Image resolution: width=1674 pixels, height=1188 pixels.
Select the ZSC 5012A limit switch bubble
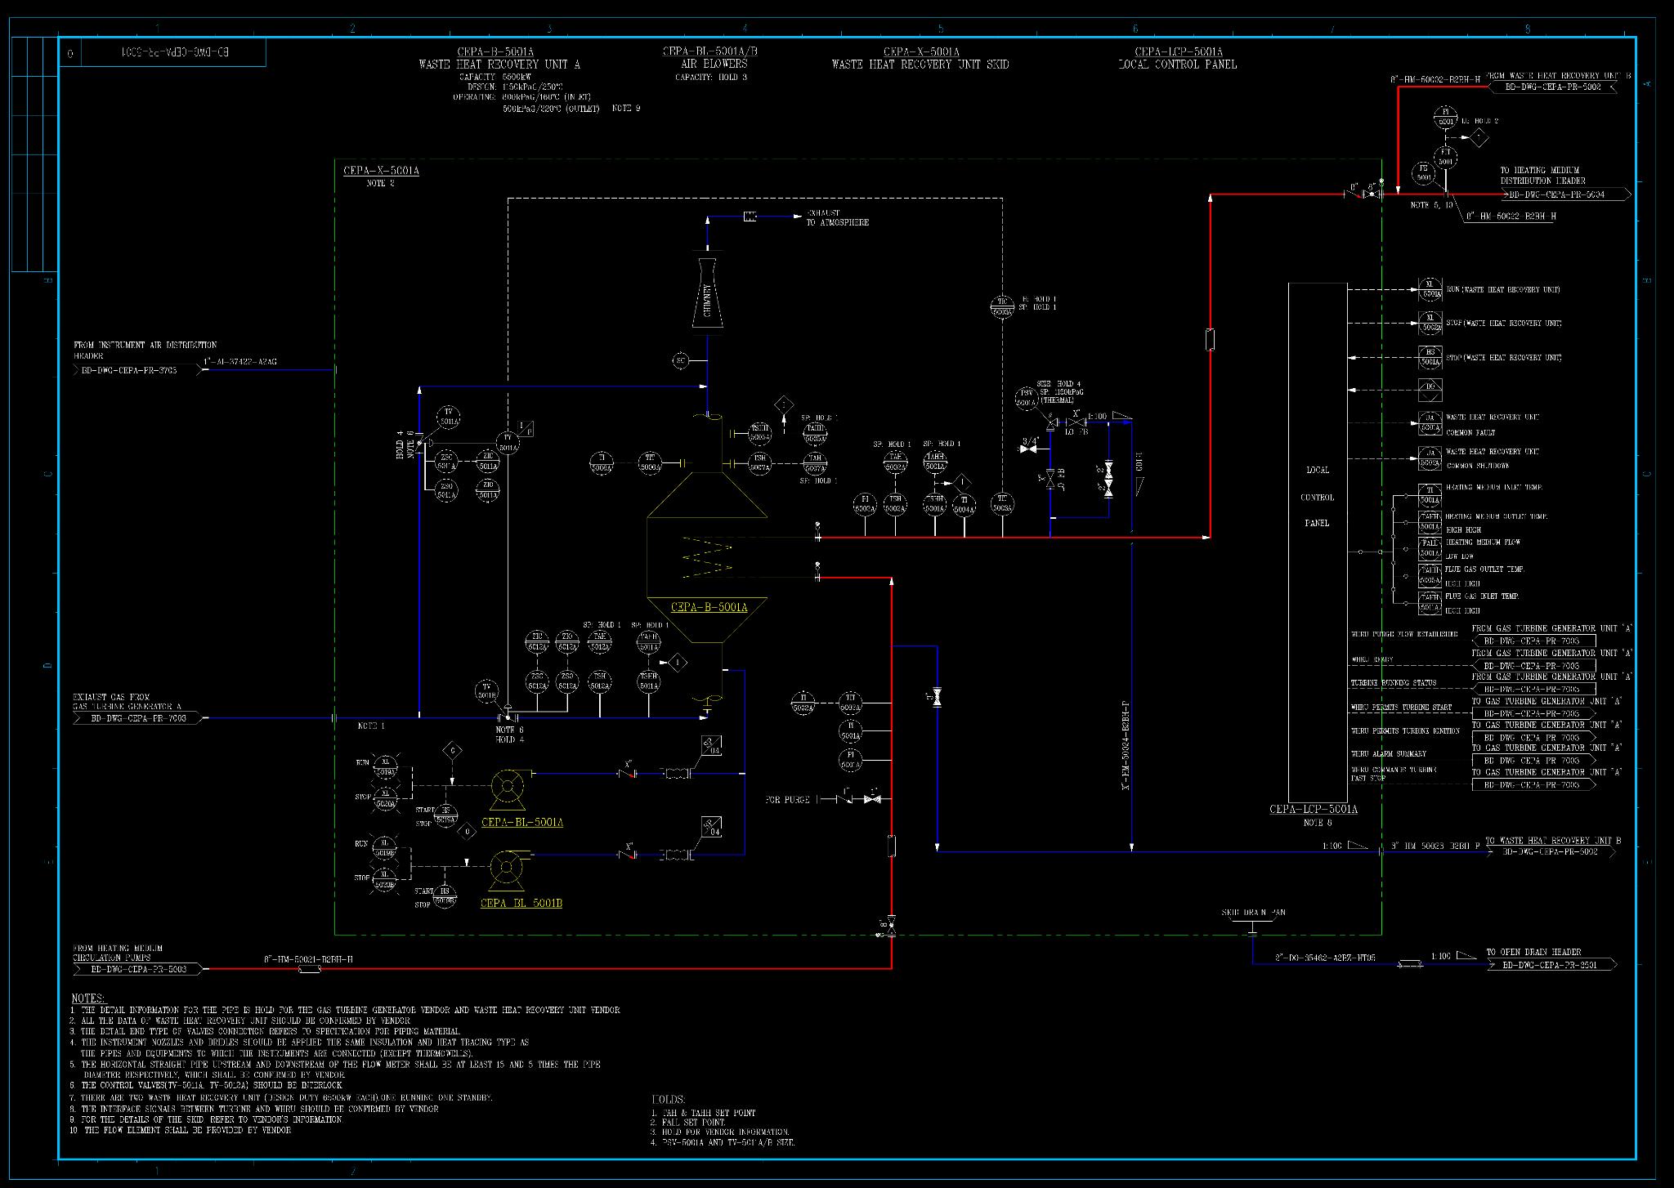click(x=537, y=681)
